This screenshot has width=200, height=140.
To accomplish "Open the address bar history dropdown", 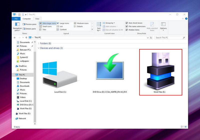I will (148, 38).
